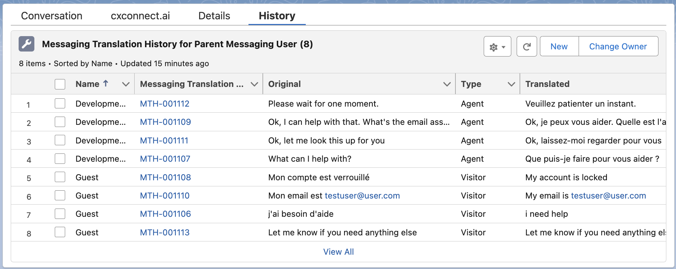
Task: Toggle checkbox for row MTH-001113
Action: pos(60,232)
